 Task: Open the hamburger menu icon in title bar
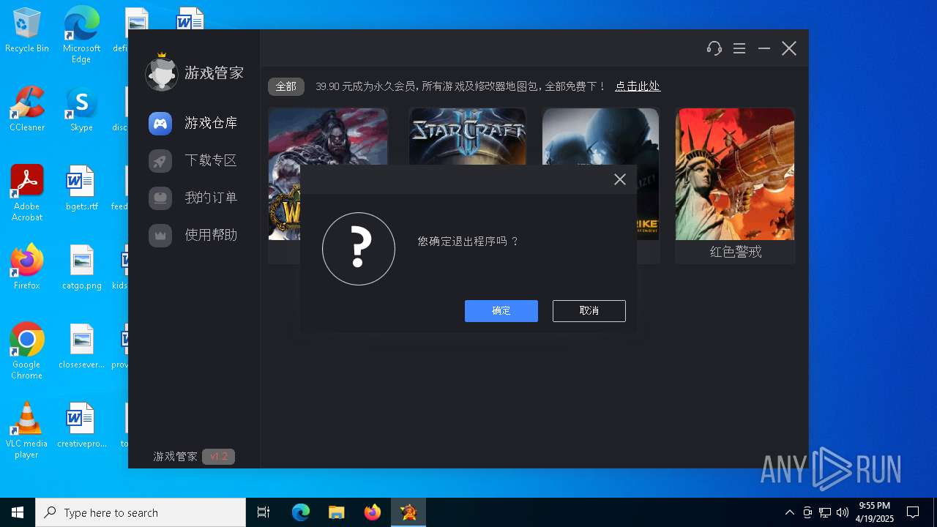(x=739, y=48)
